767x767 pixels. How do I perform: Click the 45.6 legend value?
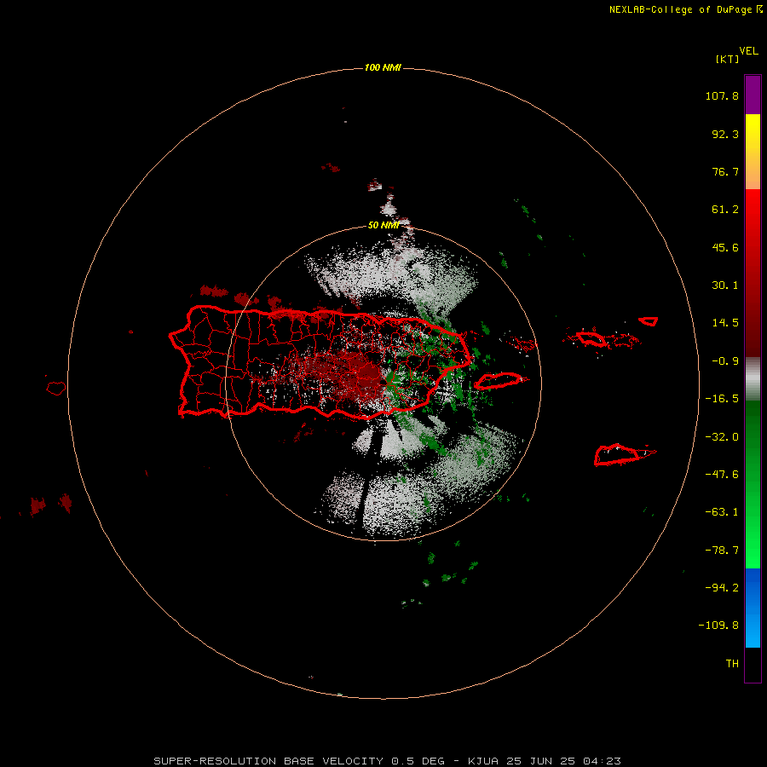point(725,247)
